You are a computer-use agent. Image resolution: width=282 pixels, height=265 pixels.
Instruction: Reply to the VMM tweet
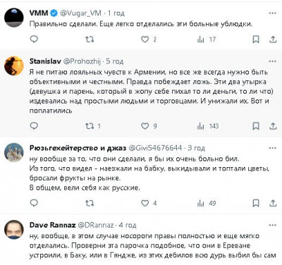coord(34,39)
